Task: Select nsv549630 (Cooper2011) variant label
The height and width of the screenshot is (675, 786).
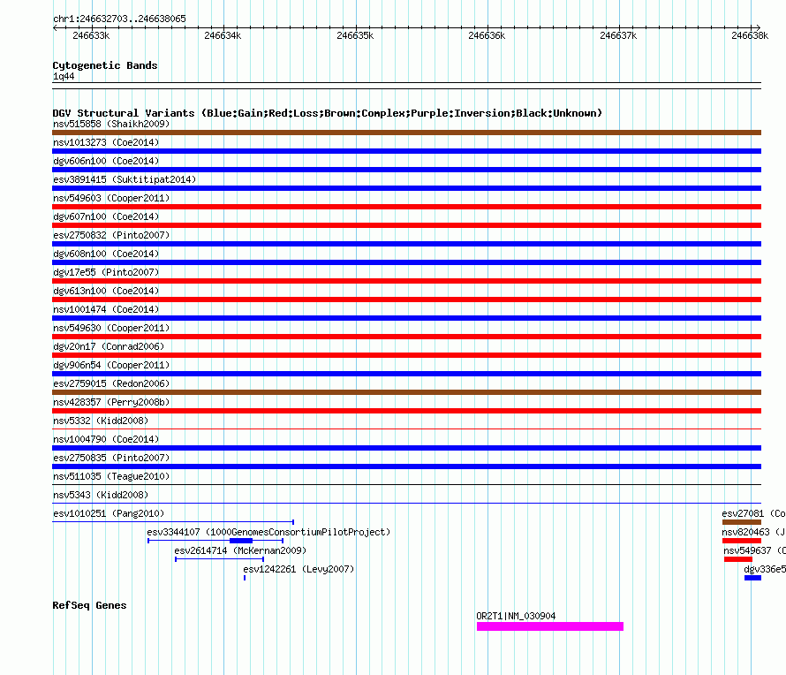Action: 111,328
